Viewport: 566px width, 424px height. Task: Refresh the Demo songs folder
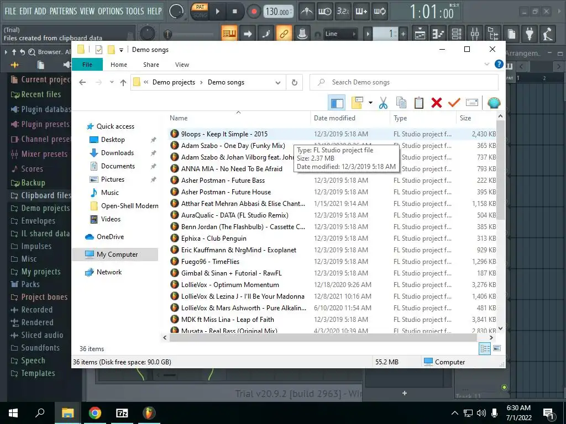pyautogui.click(x=295, y=83)
